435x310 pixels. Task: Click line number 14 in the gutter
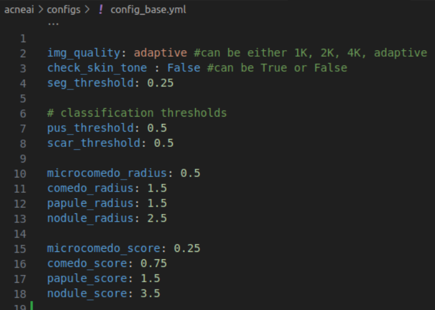point(21,233)
